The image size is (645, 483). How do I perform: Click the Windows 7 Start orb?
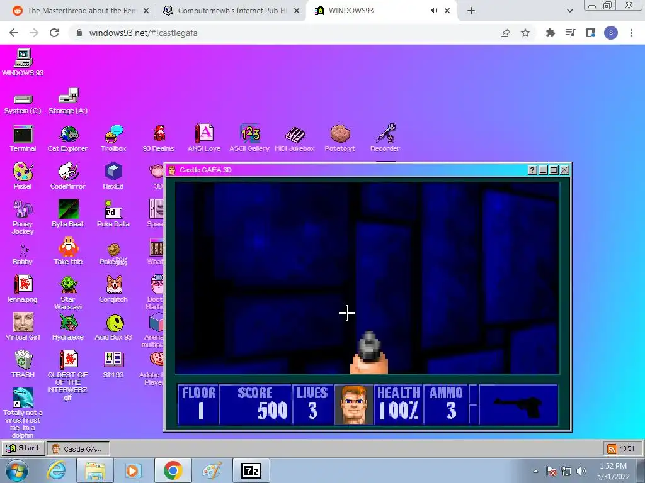(17, 470)
